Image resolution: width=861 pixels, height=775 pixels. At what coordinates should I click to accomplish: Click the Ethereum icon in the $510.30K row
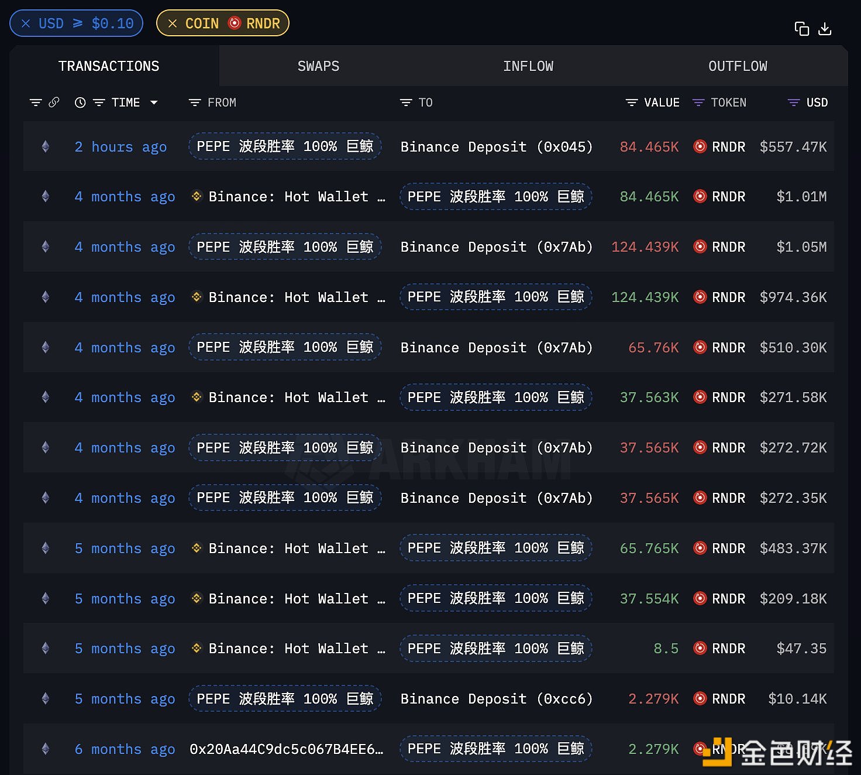point(46,348)
